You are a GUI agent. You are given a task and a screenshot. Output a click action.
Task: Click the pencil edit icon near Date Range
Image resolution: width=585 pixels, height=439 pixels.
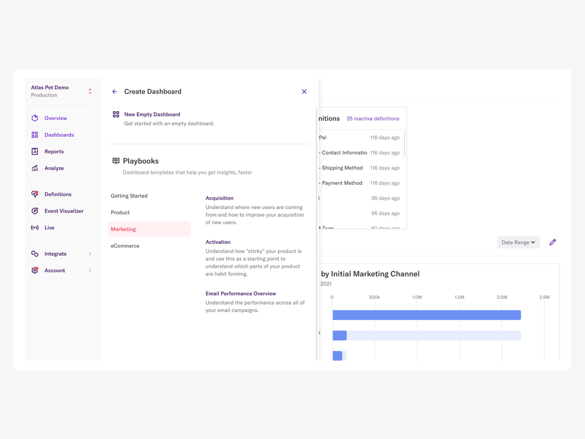point(552,242)
